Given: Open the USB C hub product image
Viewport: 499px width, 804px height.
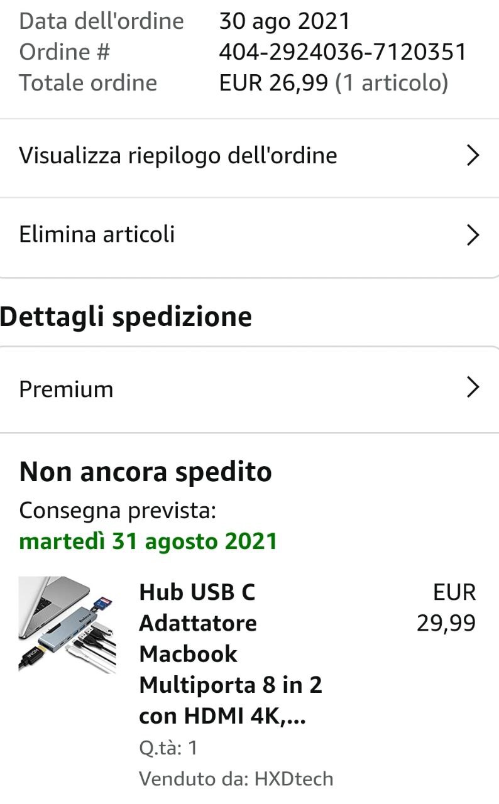Looking at the screenshot, I should (x=67, y=625).
